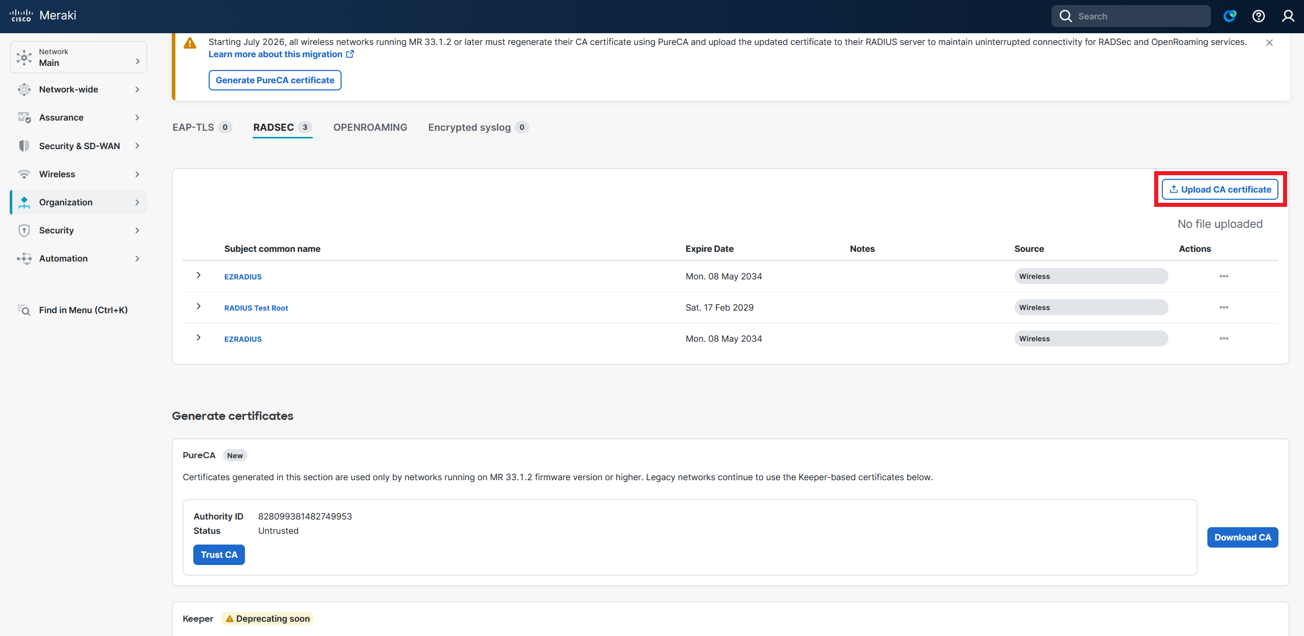
Task: Switch to the OPENROAMING tab
Action: tap(370, 127)
